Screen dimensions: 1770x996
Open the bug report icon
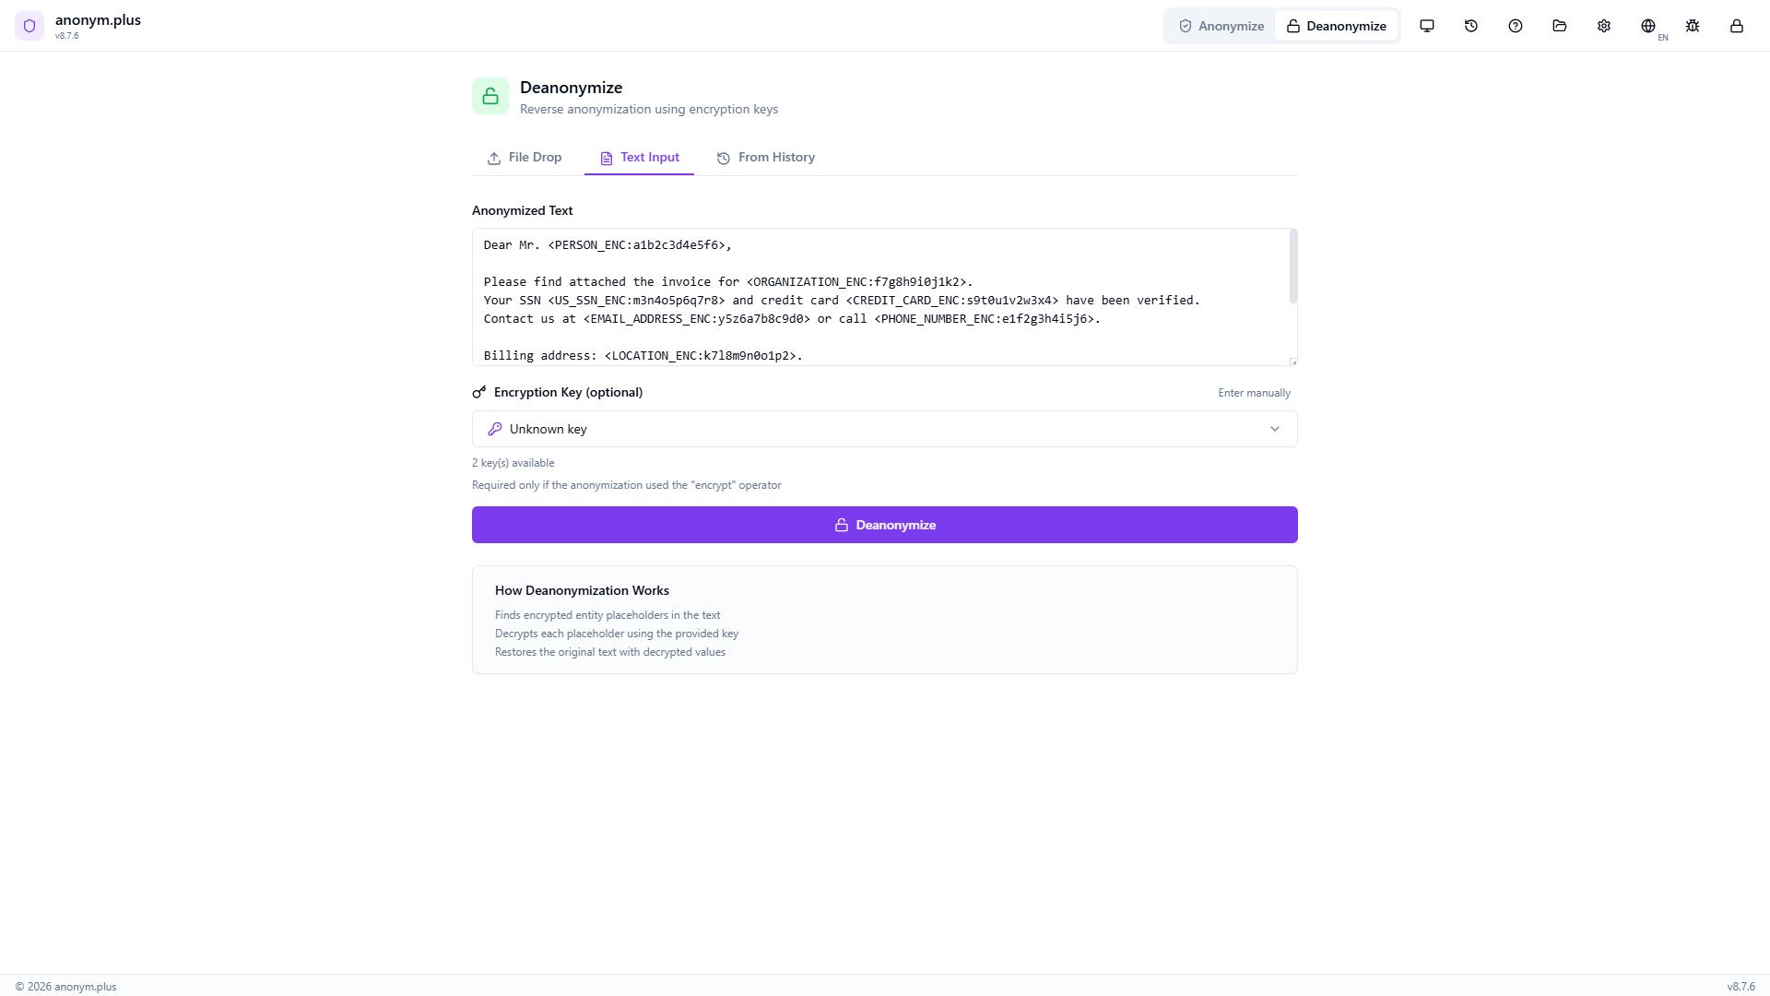point(1693,26)
